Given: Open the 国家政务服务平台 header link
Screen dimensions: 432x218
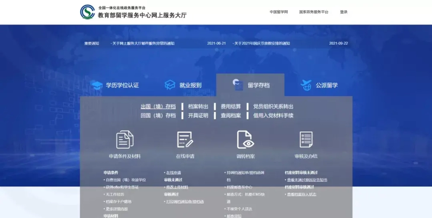Looking at the screenshot, I should point(314,12).
